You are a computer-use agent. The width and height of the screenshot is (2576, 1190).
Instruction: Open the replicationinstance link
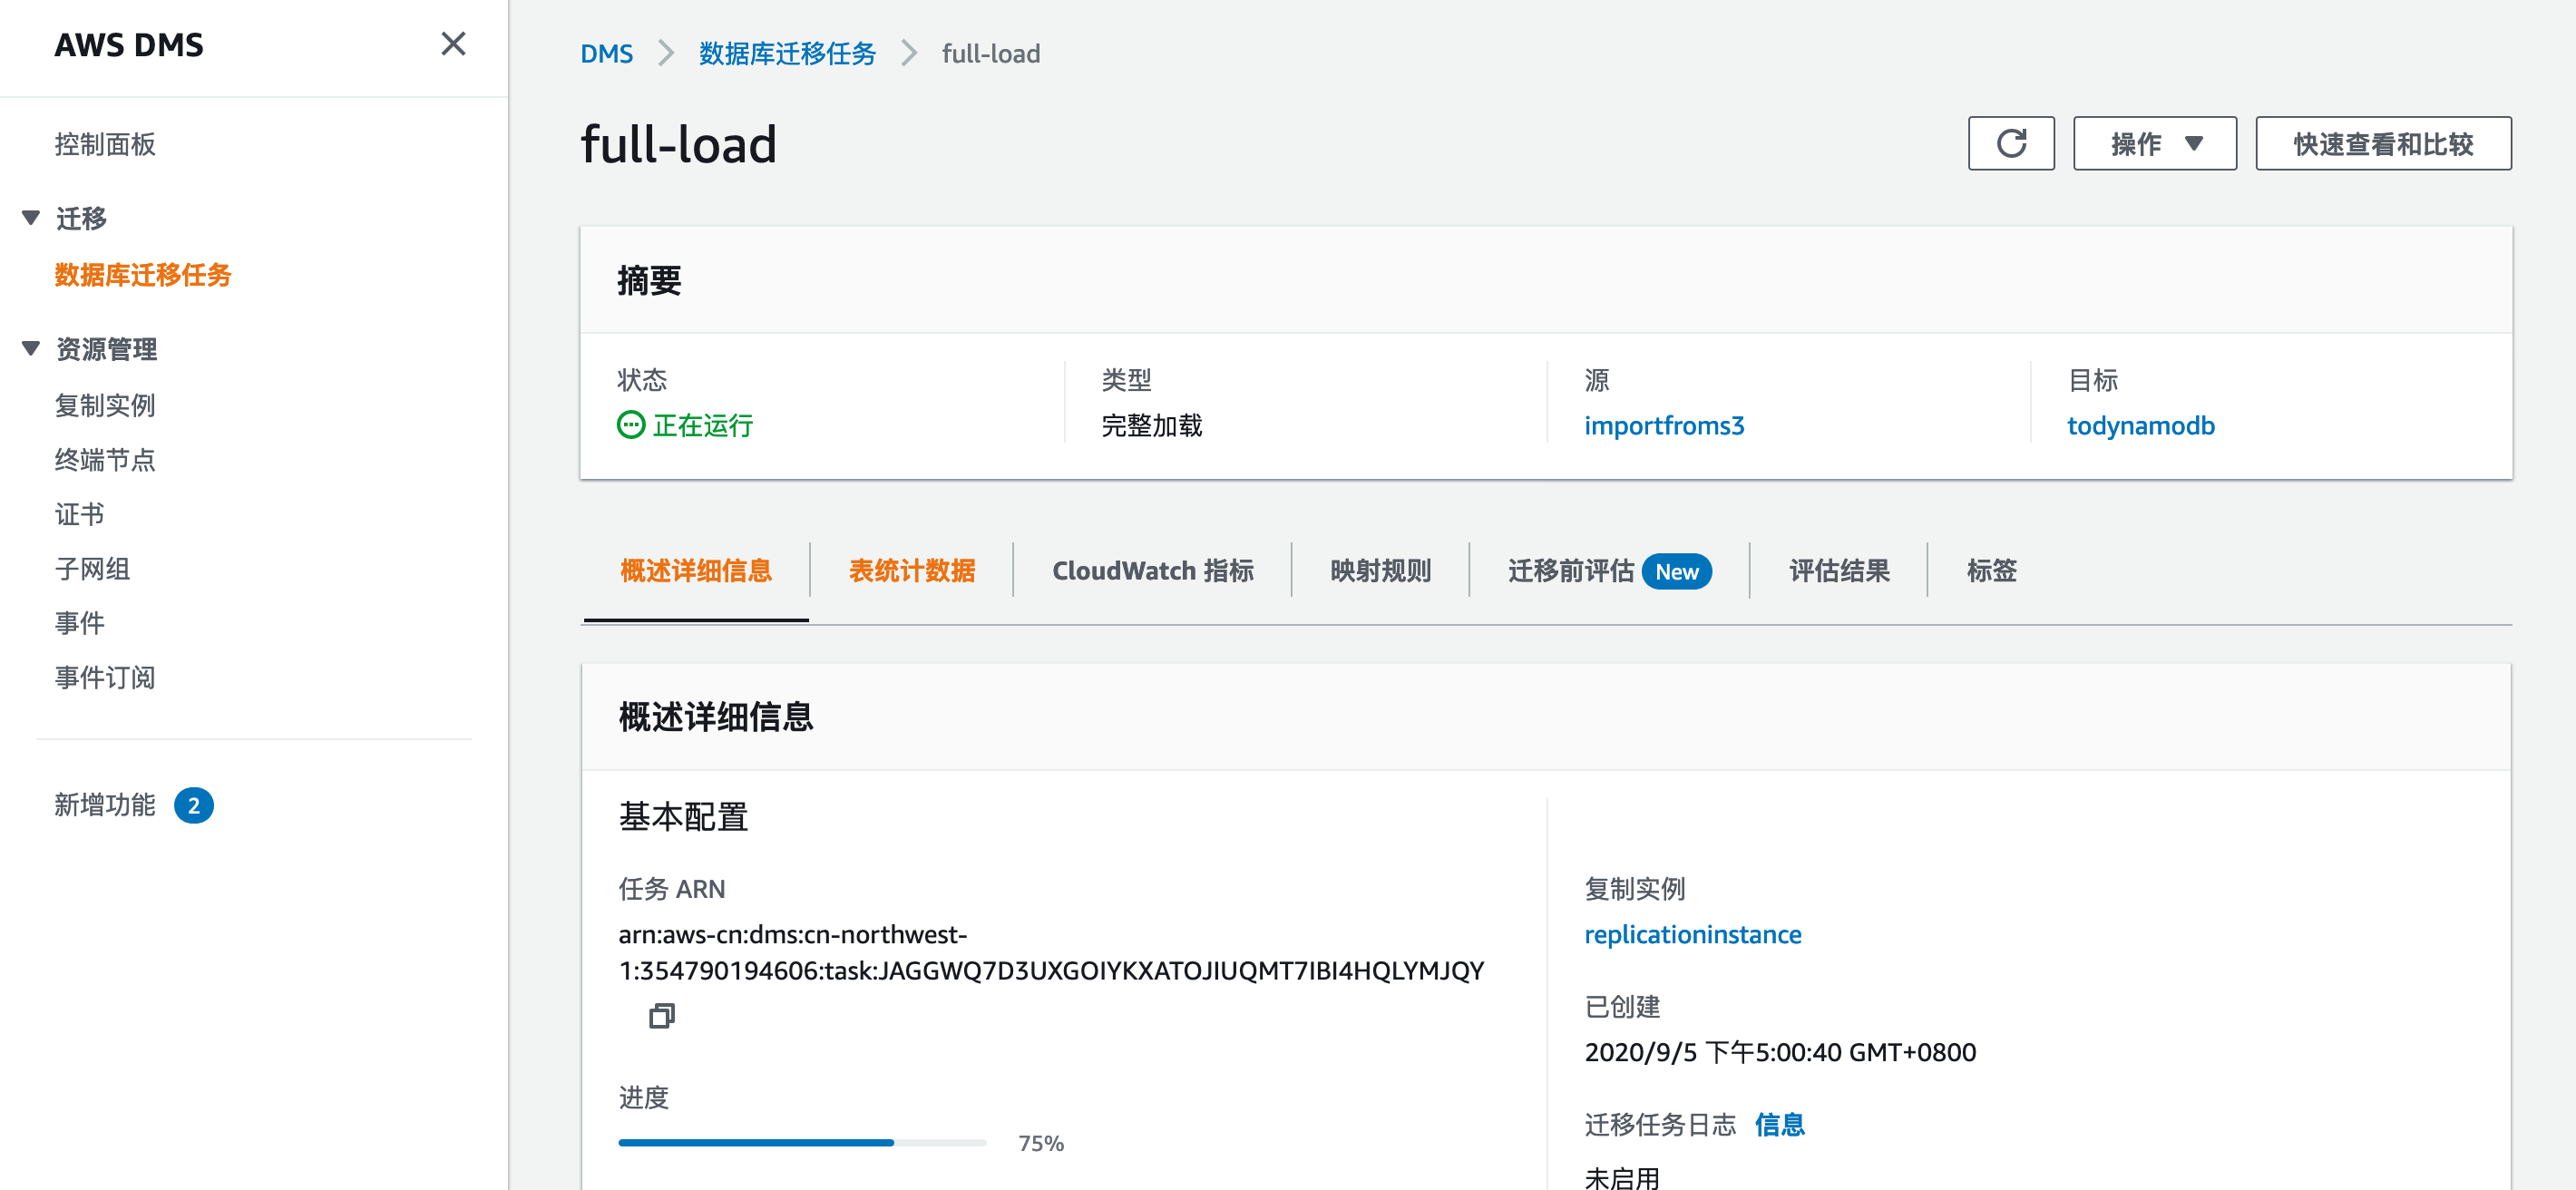coord(1692,934)
